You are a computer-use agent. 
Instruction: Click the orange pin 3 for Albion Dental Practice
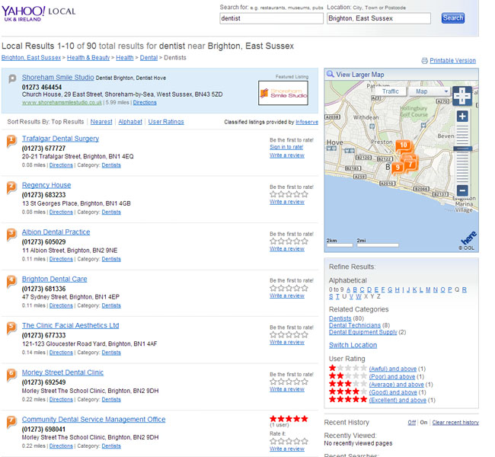coord(11,234)
